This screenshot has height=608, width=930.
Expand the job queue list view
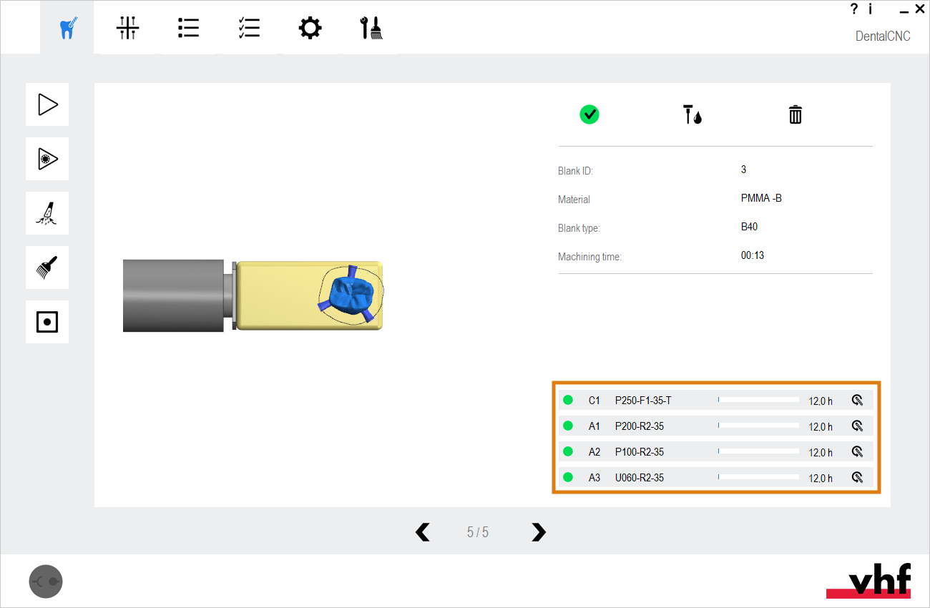pyautogui.click(x=188, y=27)
